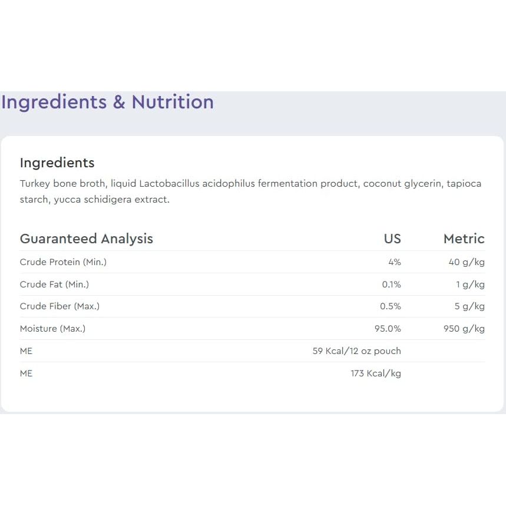Viewport: 506px width, 506px height.
Task: Click the 59 Kcal/12 oz pouch value
Action: [356, 351]
